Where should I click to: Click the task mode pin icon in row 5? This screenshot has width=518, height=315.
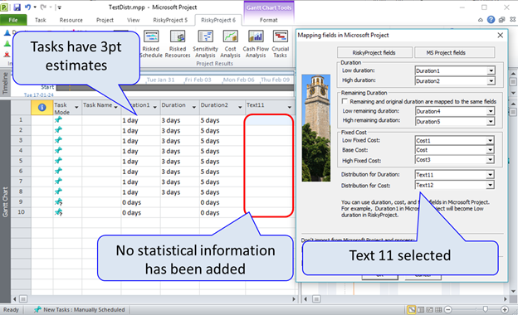click(58, 161)
